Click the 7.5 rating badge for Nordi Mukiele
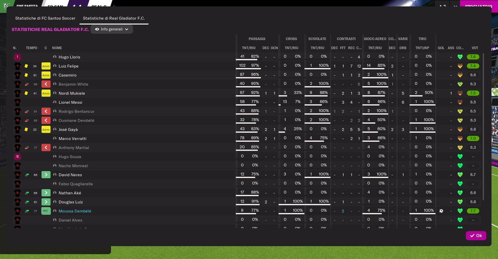Screen dimensions: 498x259 [x=473, y=93]
